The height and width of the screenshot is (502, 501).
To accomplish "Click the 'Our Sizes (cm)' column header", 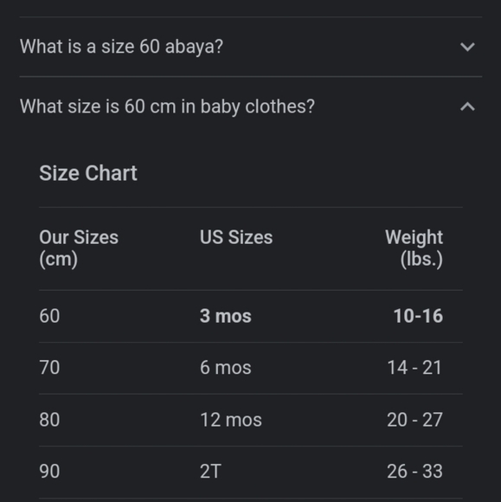I will [79, 248].
